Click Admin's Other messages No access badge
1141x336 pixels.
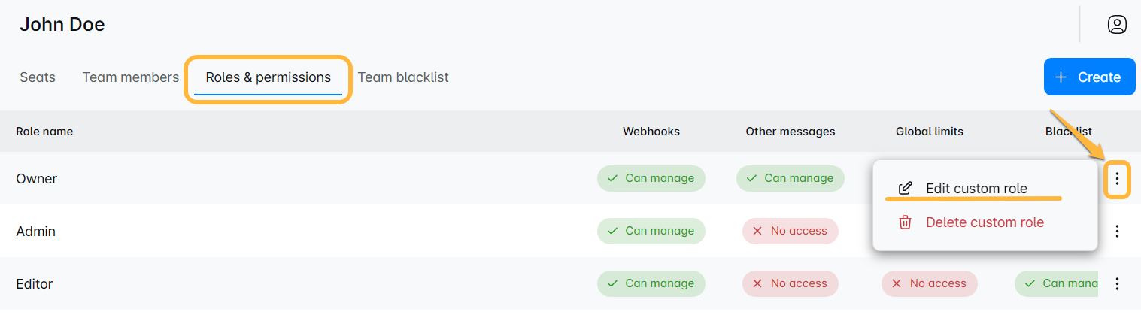coord(791,231)
